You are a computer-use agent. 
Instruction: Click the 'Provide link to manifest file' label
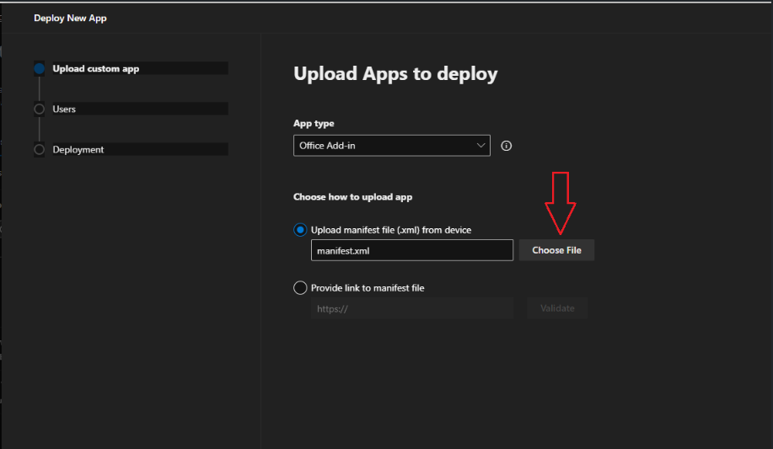[368, 288]
